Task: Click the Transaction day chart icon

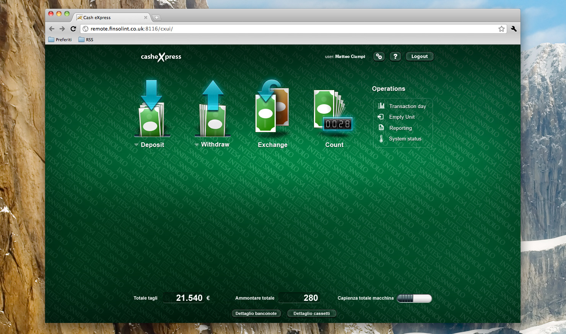Action: (x=381, y=106)
